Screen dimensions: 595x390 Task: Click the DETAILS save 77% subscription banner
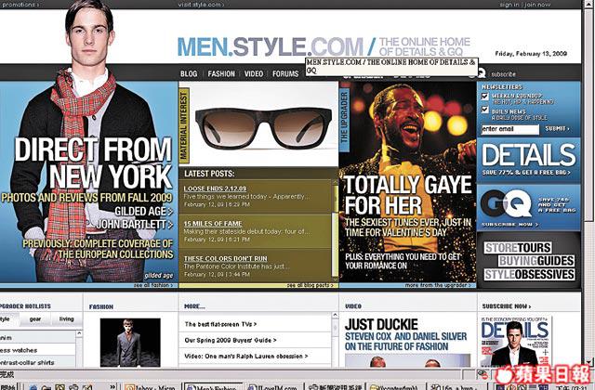[x=528, y=160]
